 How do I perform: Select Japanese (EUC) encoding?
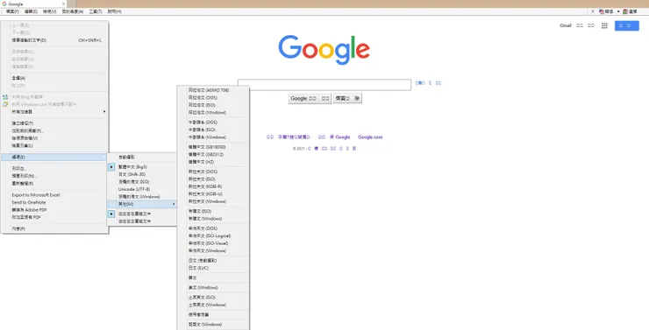pos(213,268)
